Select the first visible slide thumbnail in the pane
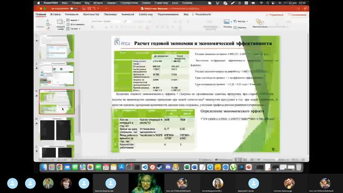The width and height of the screenshot is (343, 193). (x=57, y=47)
